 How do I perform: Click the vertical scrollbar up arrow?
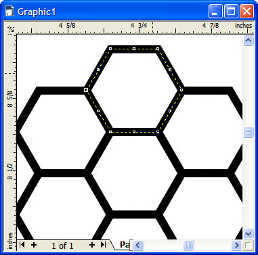click(248, 41)
